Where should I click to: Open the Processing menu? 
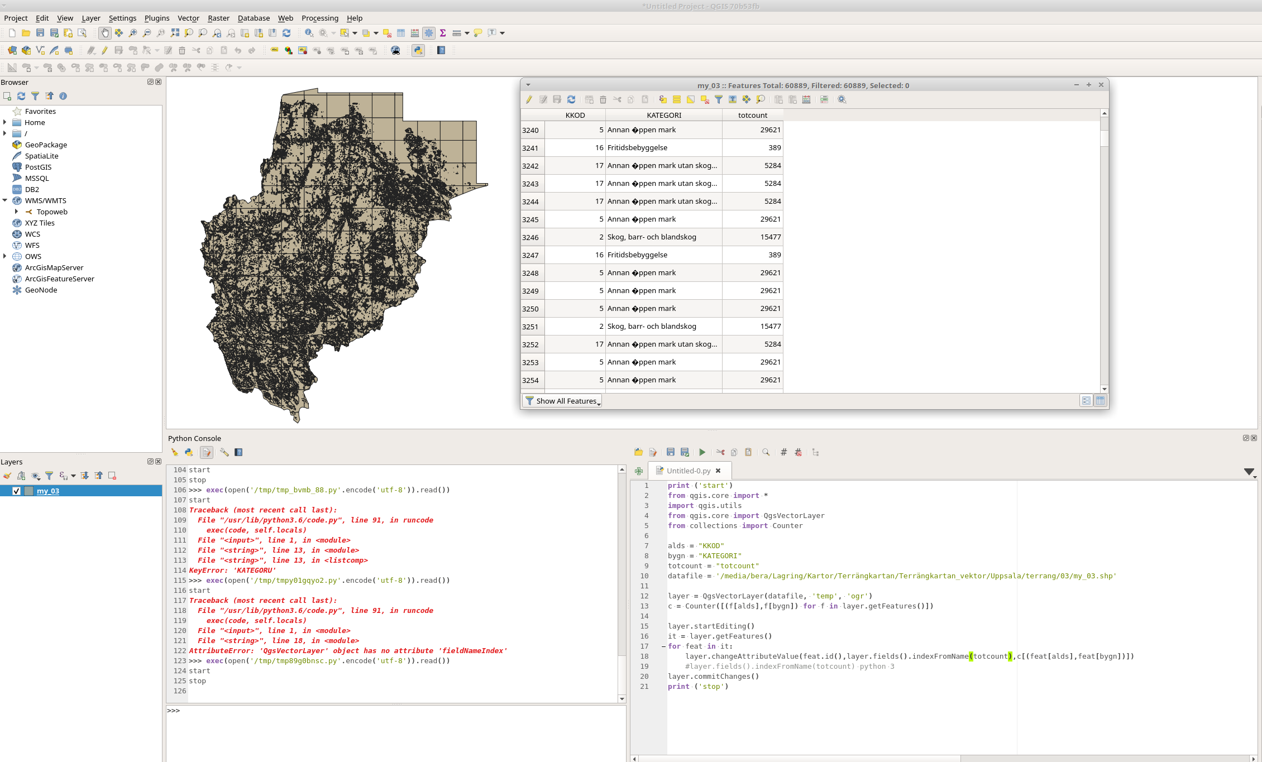(320, 18)
